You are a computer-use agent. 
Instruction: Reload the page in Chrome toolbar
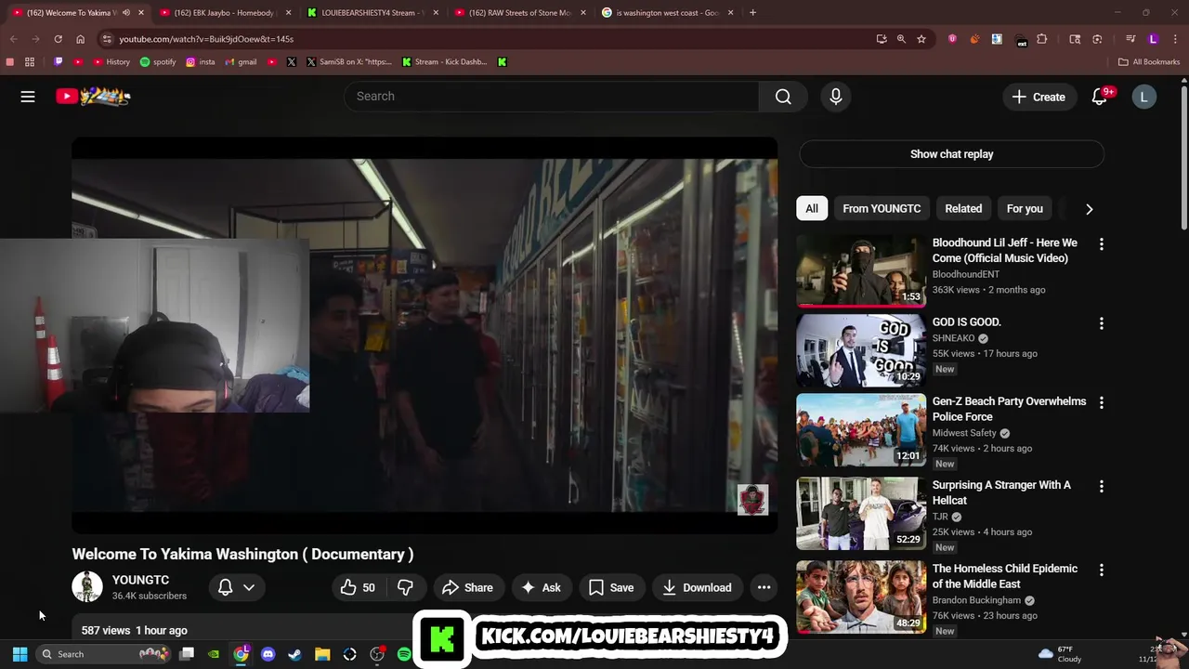[x=58, y=39]
